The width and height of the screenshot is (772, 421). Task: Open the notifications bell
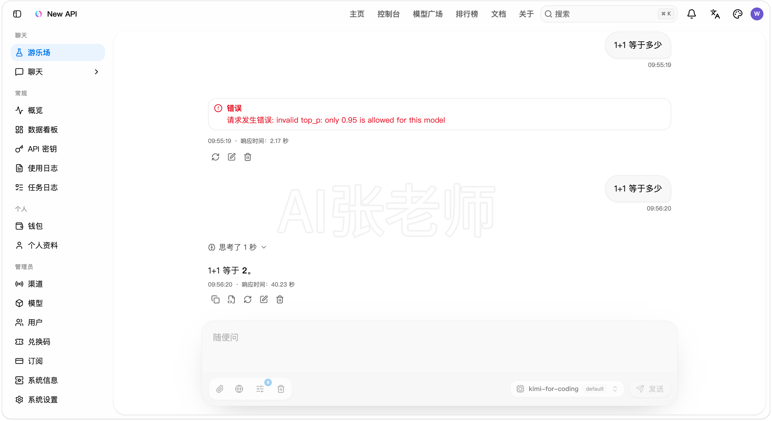click(x=691, y=14)
